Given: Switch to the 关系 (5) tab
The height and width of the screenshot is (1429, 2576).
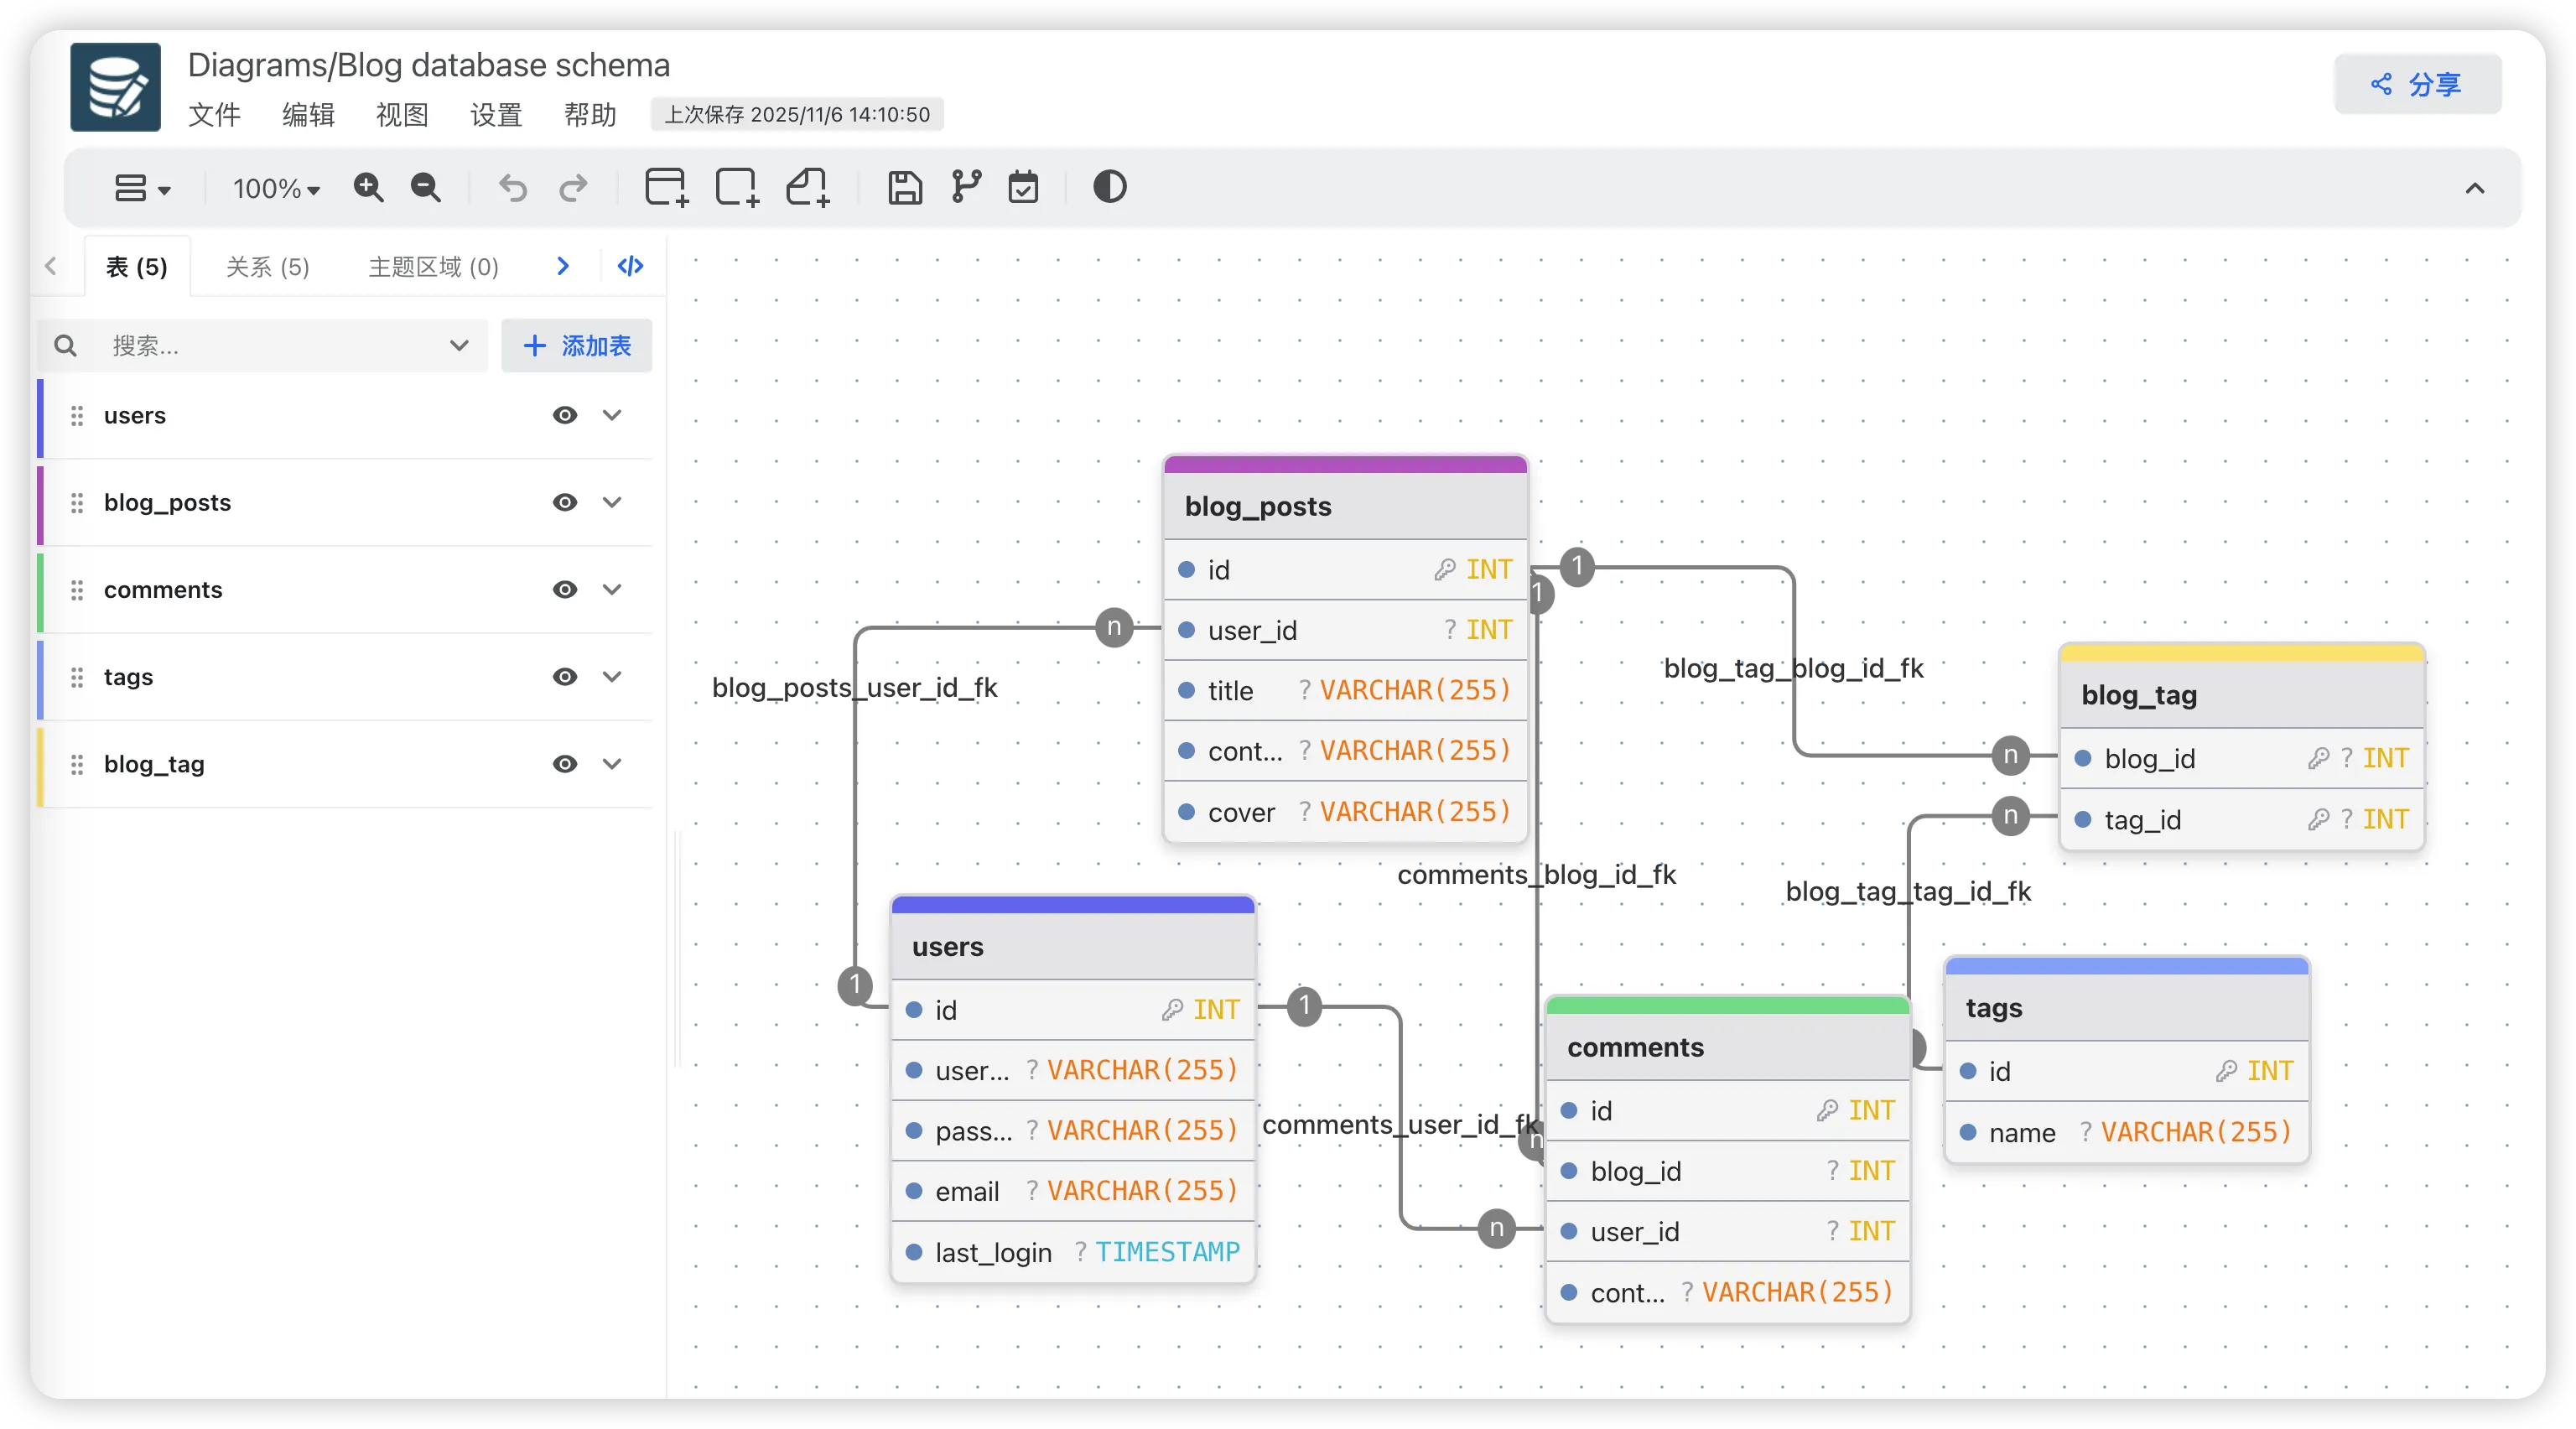Looking at the screenshot, I should [268, 267].
